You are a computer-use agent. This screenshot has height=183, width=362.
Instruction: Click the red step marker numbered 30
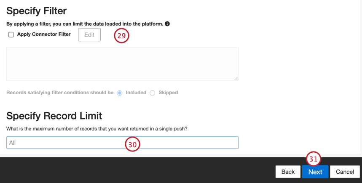(x=132, y=144)
